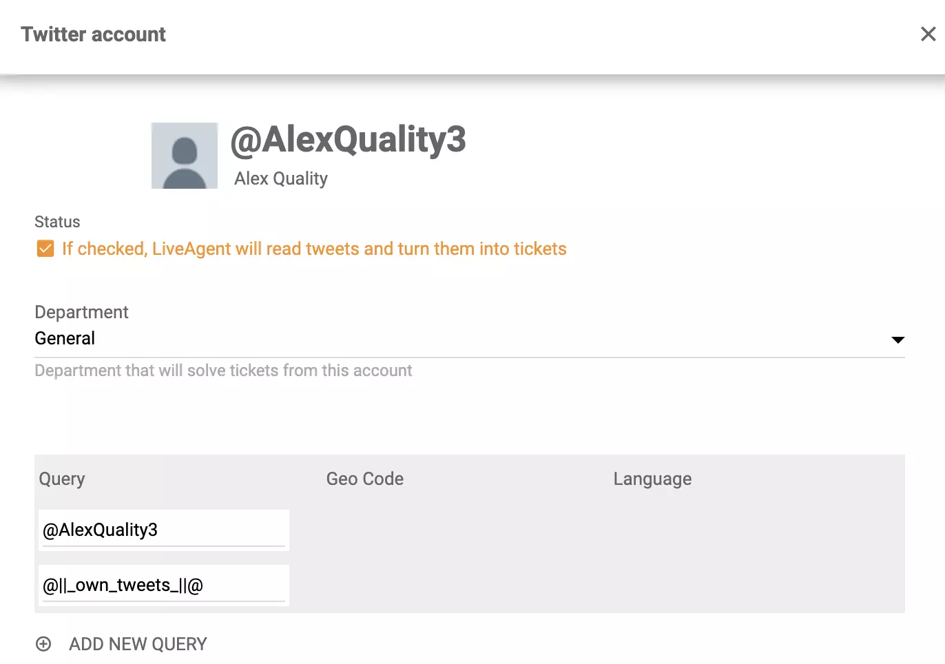Click the circled plus icon below the query list
Screen dimensions: 945x664
click(43, 643)
